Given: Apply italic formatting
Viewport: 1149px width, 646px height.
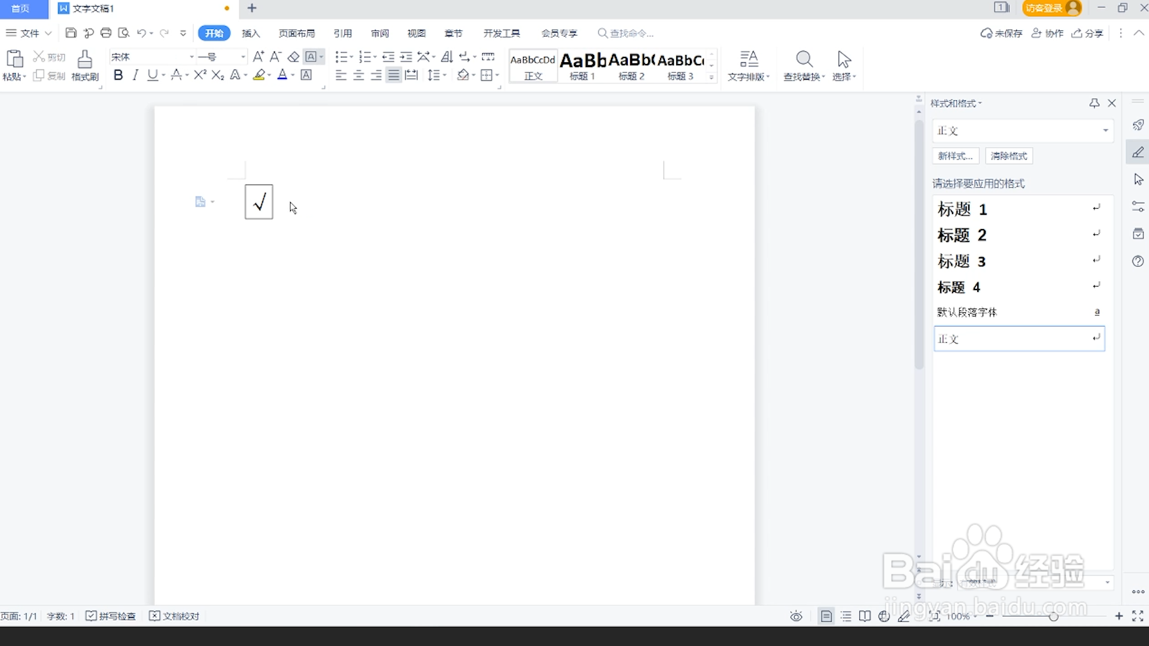Looking at the screenshot, I should [135, 75].
